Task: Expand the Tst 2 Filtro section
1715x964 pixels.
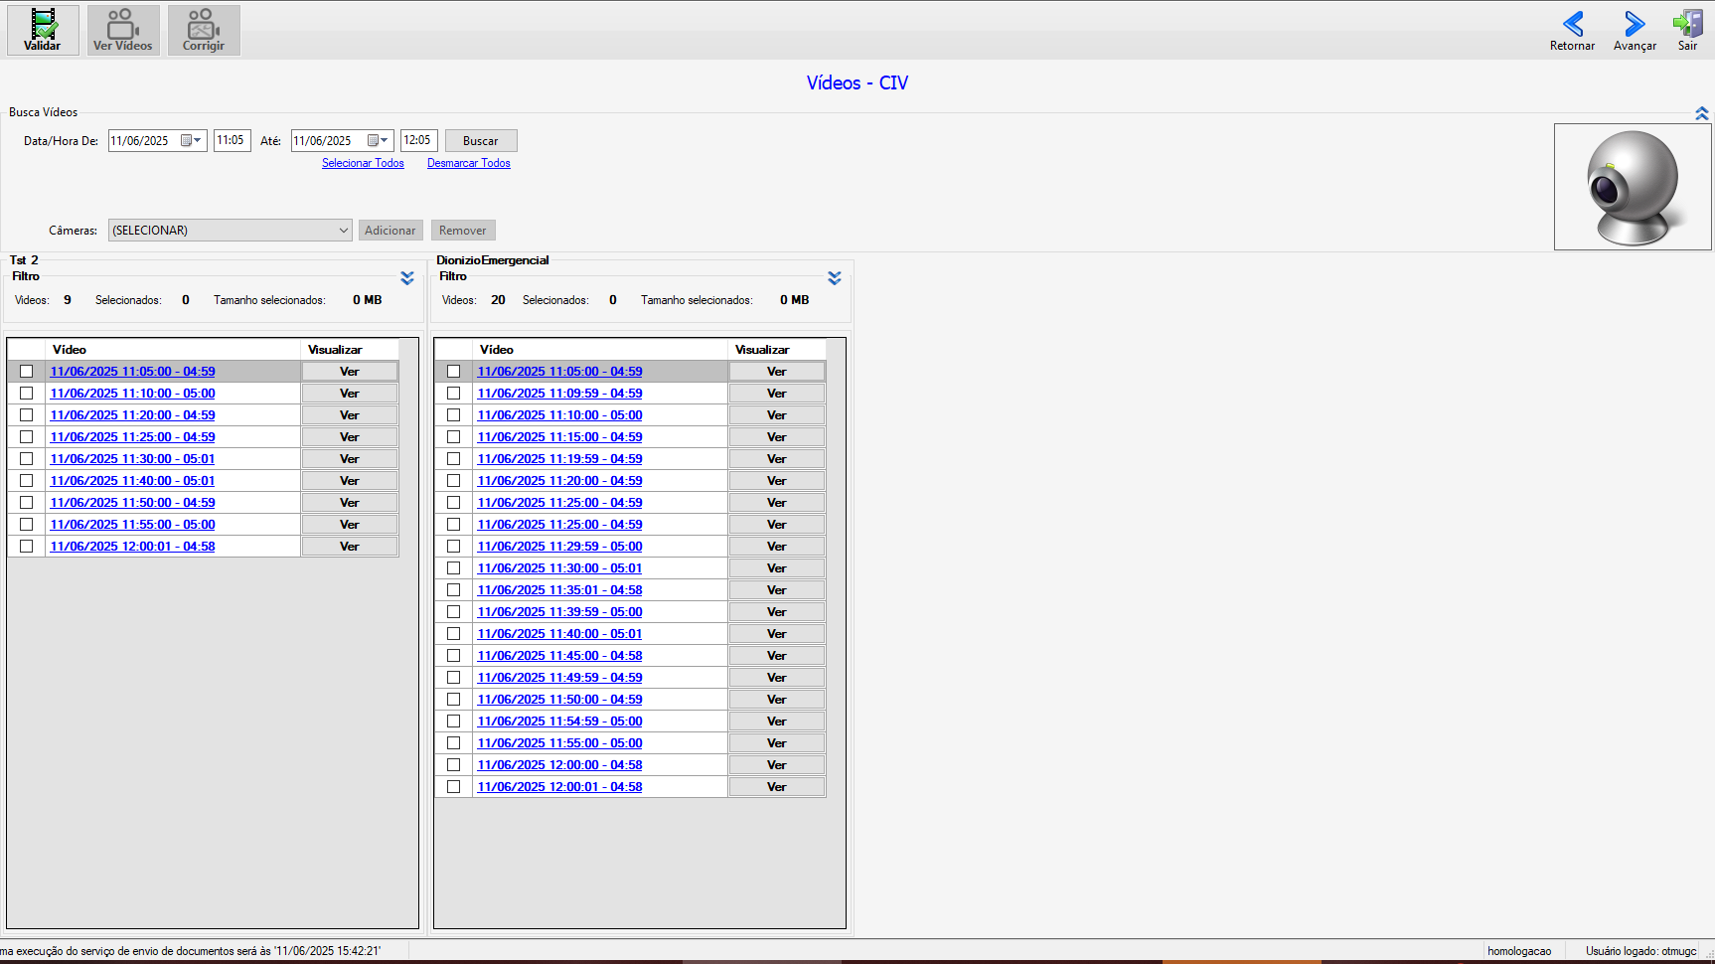Action: (407, 278)
